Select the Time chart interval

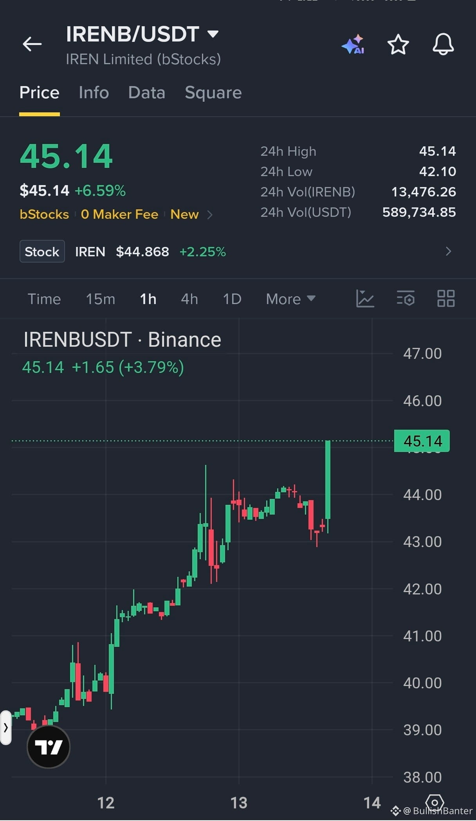pos(44,299)
